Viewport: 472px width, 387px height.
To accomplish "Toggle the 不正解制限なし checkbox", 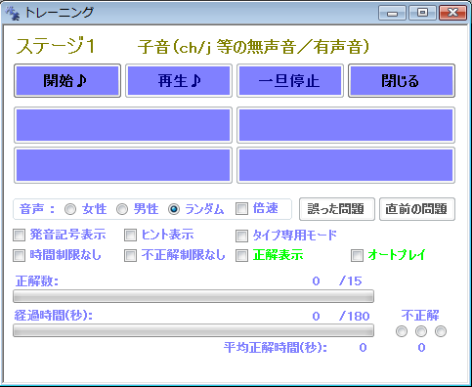I will coord(130,256).
